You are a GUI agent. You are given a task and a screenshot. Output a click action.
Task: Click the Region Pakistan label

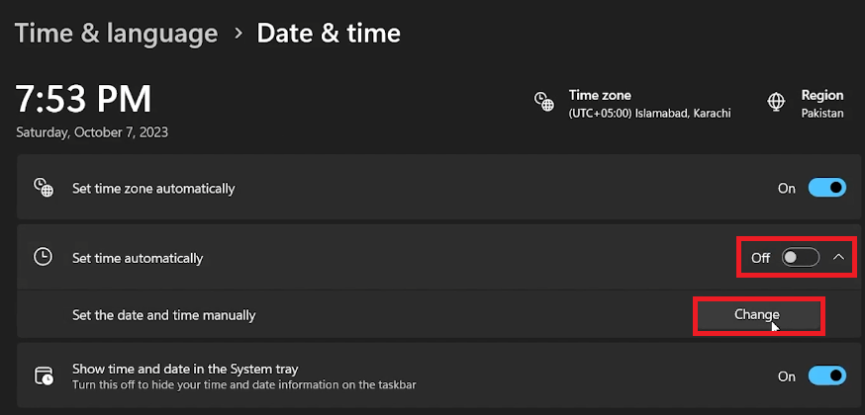coord(822,113)
